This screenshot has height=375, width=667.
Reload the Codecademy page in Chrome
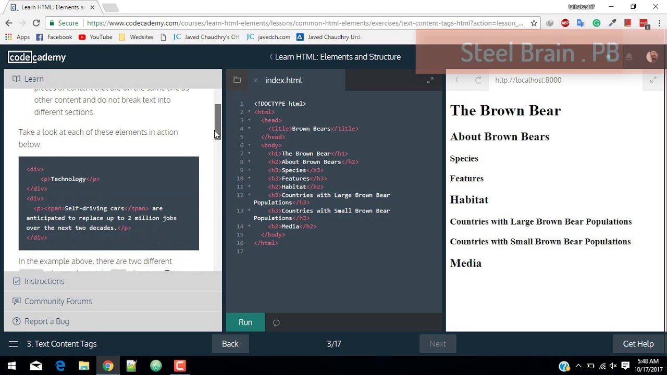point(36,23)
